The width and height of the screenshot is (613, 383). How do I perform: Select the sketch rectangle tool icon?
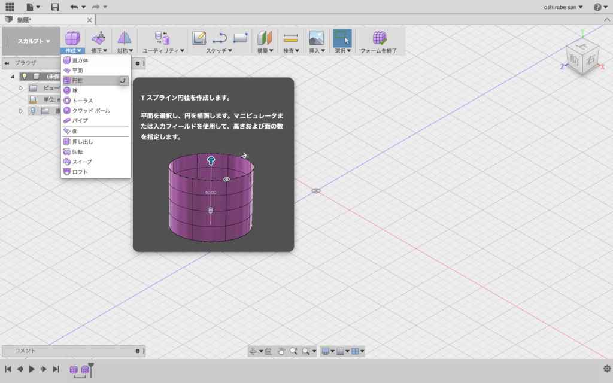[240, 38]
